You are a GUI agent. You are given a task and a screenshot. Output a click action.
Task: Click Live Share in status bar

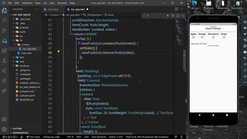33,137
